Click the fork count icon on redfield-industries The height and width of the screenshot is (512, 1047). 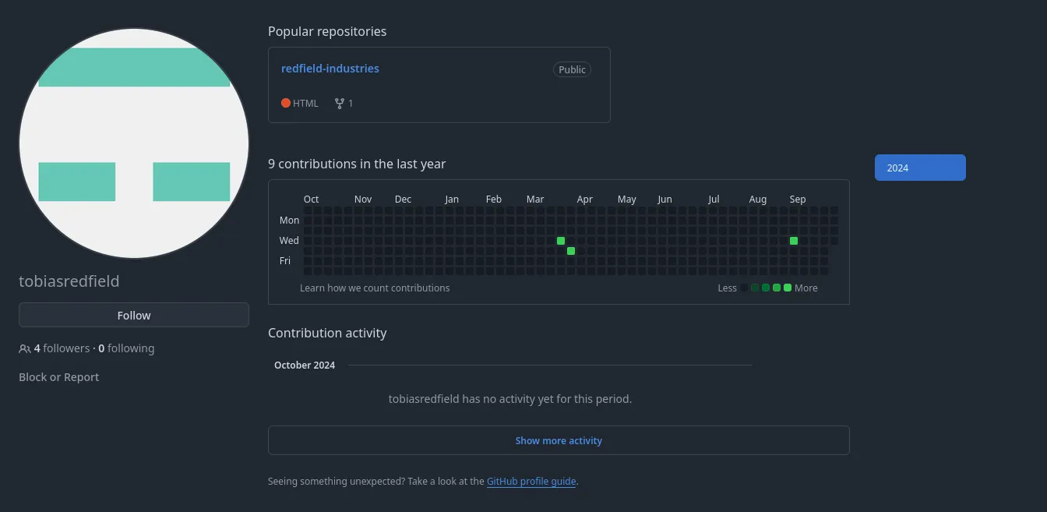click(339, 103)
